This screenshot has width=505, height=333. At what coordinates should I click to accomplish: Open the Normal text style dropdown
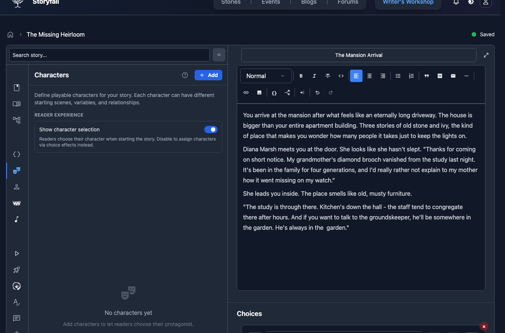click(265, 75)
